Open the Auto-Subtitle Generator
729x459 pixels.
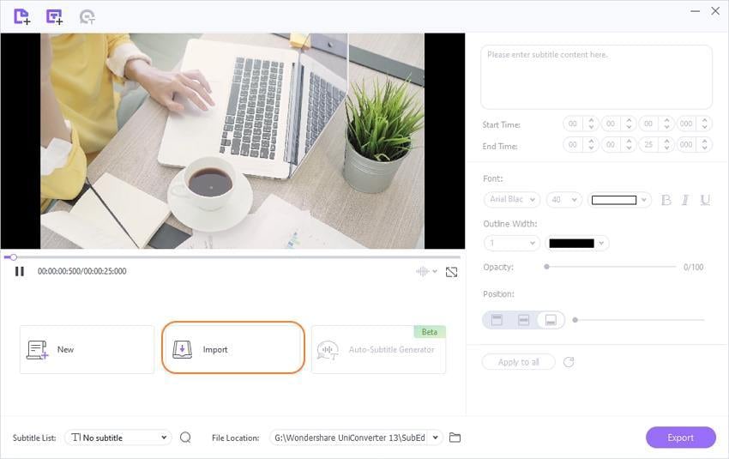point(378,350)
